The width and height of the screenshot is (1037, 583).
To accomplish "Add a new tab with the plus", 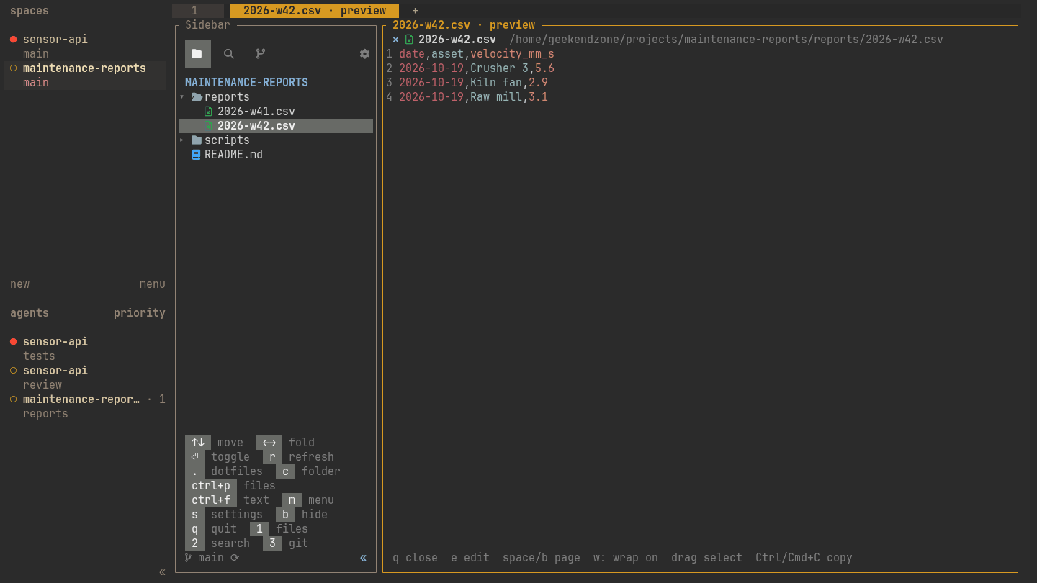I will click(x=415, y=11).
